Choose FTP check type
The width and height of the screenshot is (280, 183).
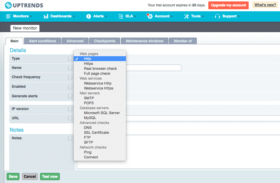(100, 137)
